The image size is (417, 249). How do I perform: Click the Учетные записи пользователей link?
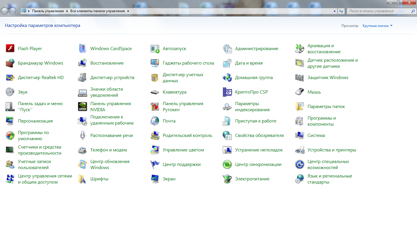click(x=34, y=164)
